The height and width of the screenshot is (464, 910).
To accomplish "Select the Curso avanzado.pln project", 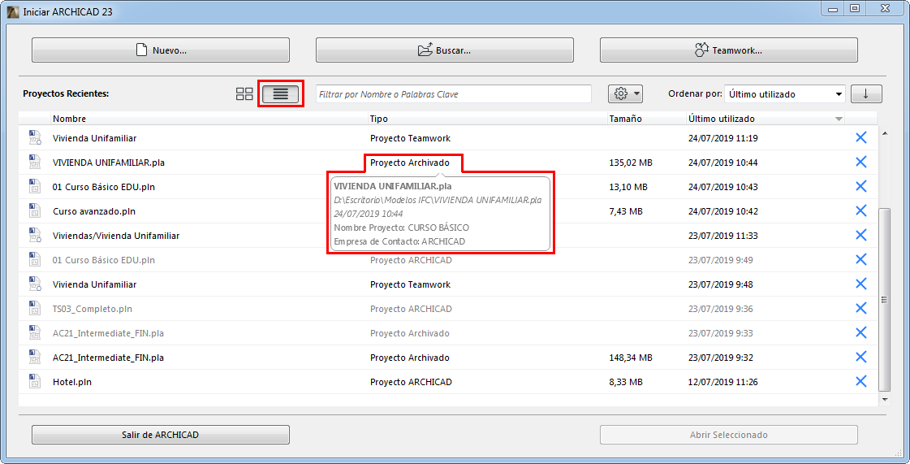I will (x=94, y=211).
